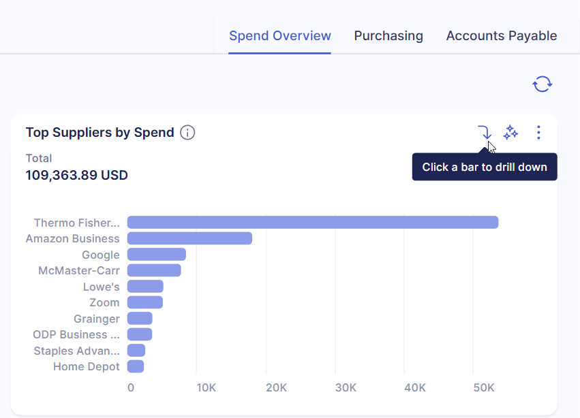Open the Accounts Payable tab
The image size is (580, 418).
(501, 36)
